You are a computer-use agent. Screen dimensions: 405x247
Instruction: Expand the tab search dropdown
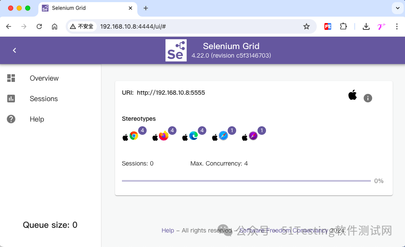pos(397,8)
